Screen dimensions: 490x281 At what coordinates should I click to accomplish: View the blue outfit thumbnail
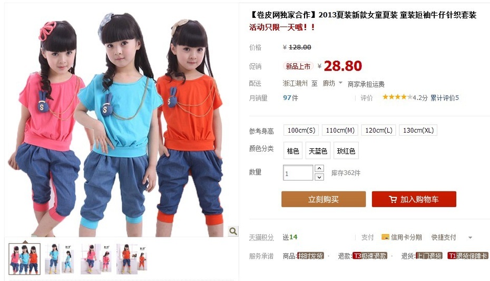coord(60,259)
